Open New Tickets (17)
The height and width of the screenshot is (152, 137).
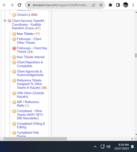[28, 34]
